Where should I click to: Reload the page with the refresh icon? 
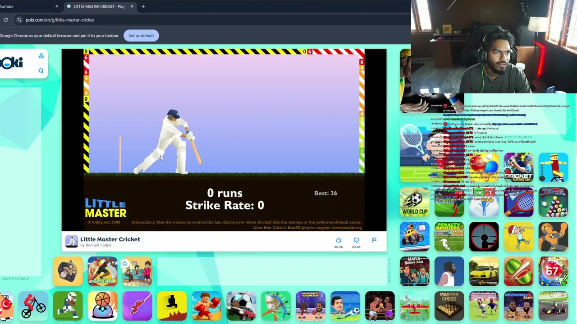pos(6,20)
